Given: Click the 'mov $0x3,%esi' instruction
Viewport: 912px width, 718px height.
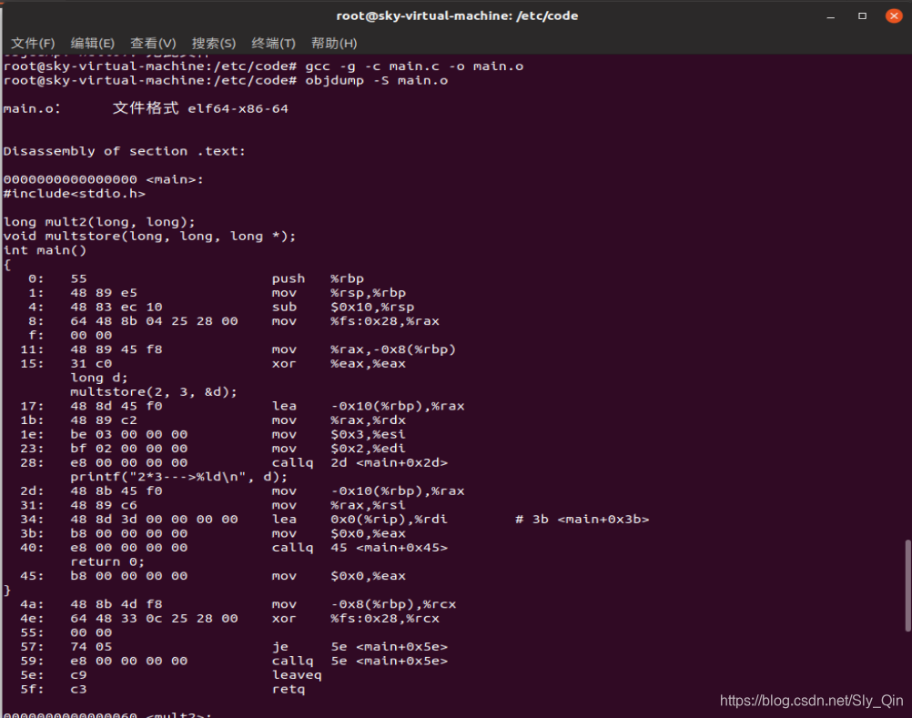Looking at the screenshot, I should (339, 434).
